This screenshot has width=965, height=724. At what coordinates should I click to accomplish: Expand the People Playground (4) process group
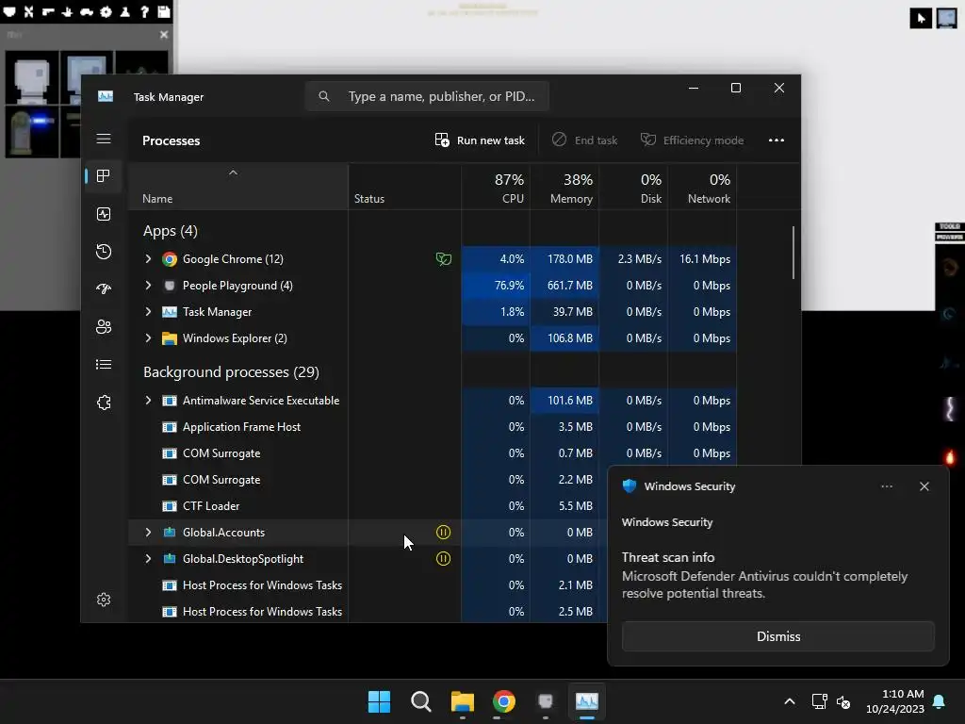tap(148, 286)
